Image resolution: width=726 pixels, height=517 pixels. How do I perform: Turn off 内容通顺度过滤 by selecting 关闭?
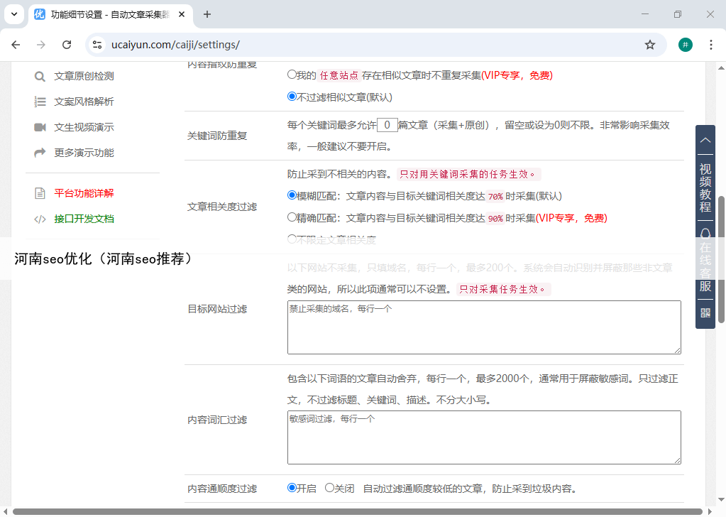click(329, 488)
